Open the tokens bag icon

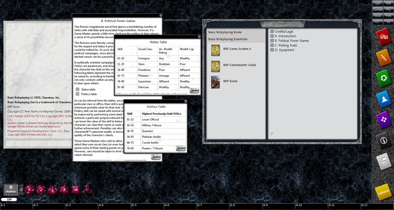point(384,192)
